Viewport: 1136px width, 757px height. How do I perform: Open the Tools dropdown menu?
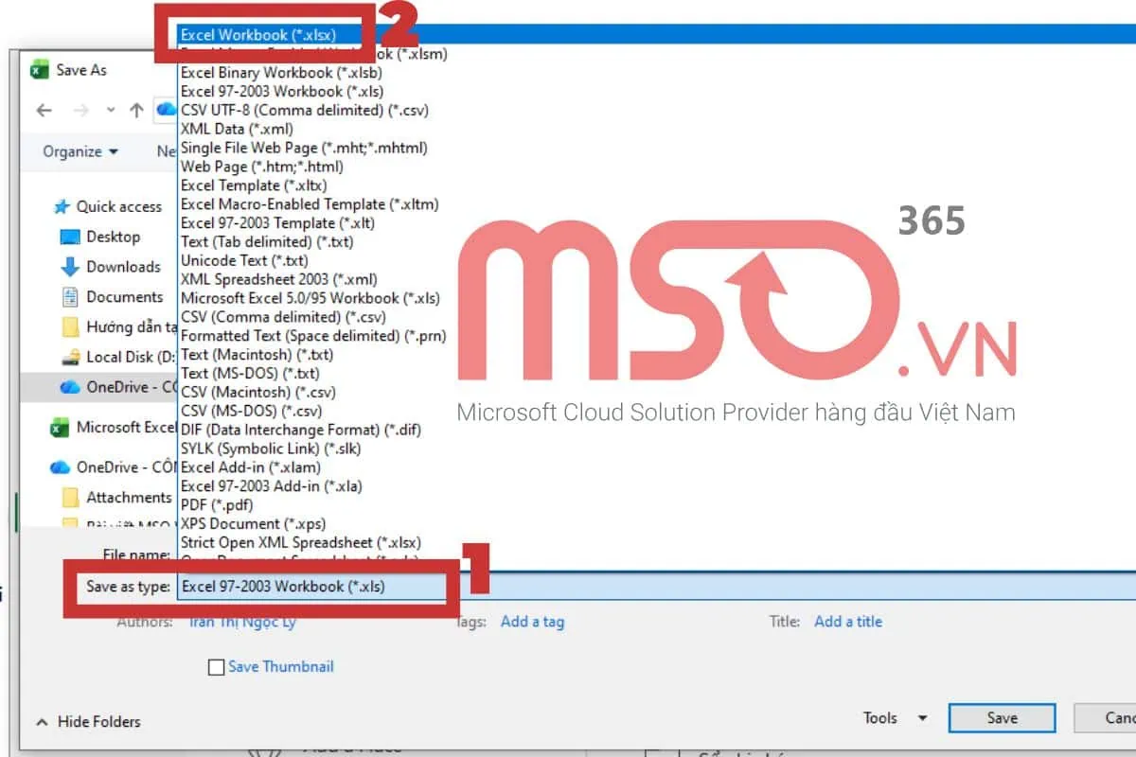coord(895,718)
